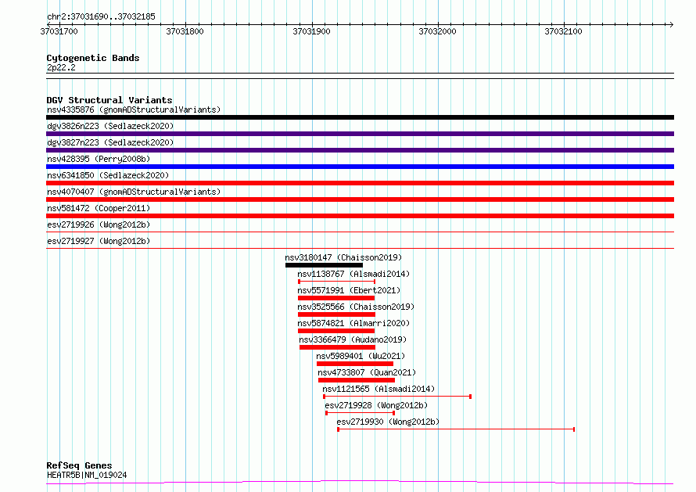
Task: Click the HEATR5B RefSeq gene label
Action: pos(86,475)
